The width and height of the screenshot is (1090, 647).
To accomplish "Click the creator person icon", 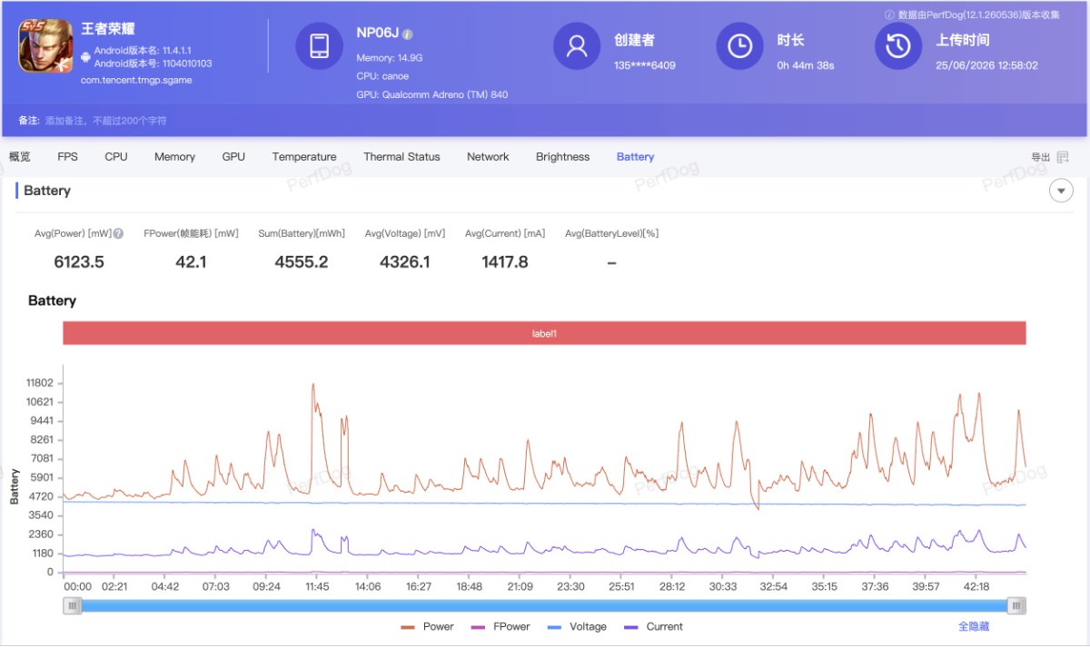I will 577,46.
